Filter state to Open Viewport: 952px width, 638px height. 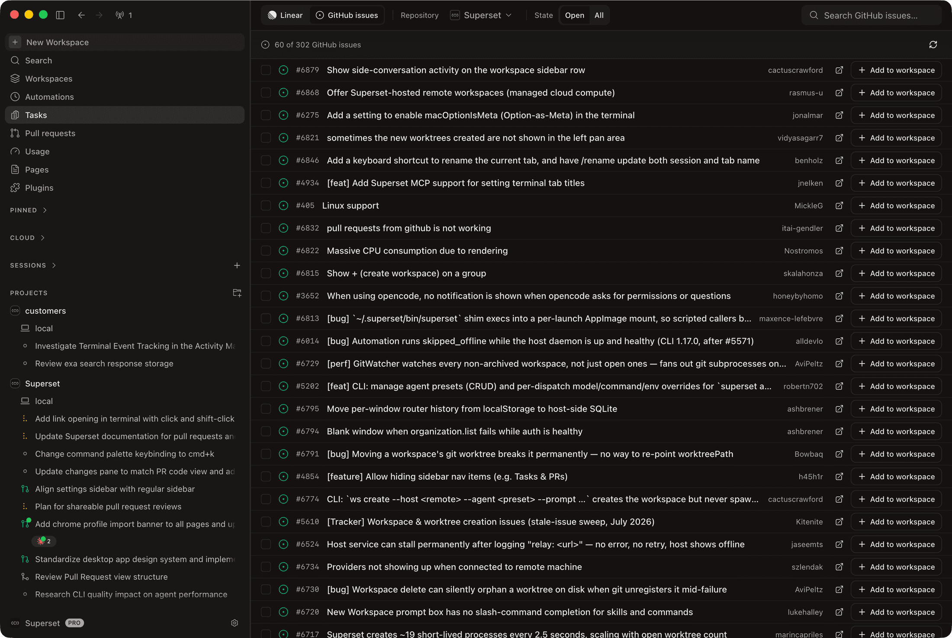pyautogui.click(x=575, y=15)
